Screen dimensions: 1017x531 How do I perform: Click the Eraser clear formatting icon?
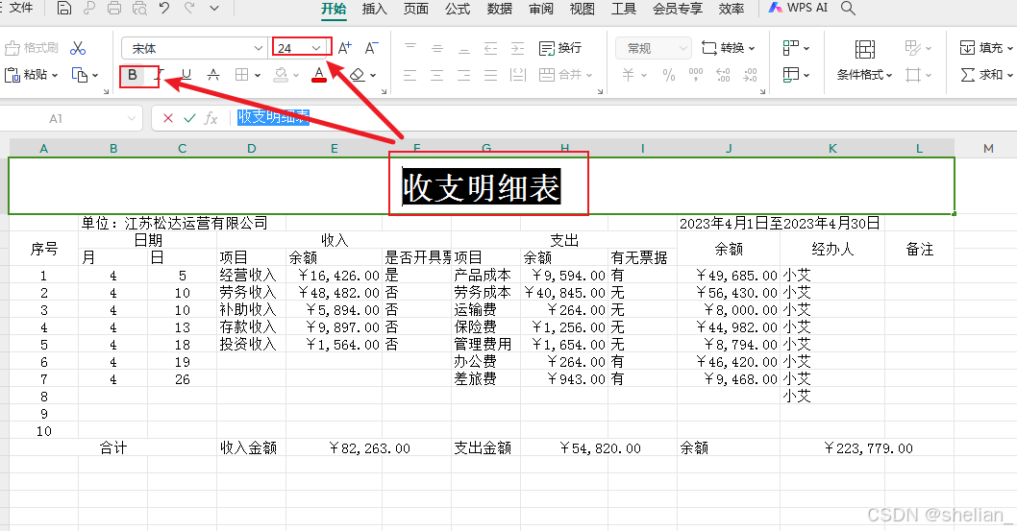tap(357, 75)
